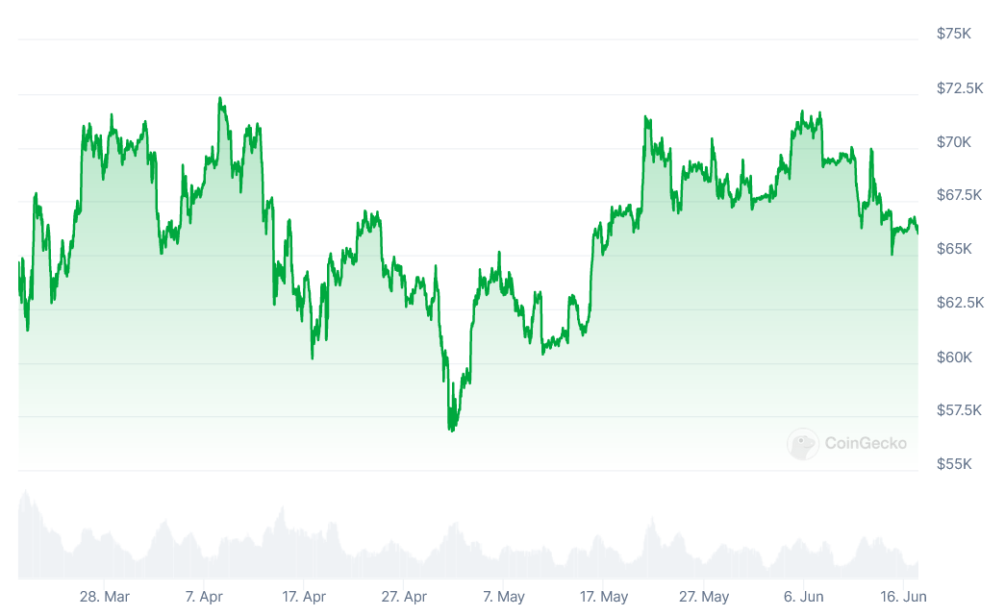
Task: Click the CoinGecko gecko logo icon
Action: tap(803, 444)
